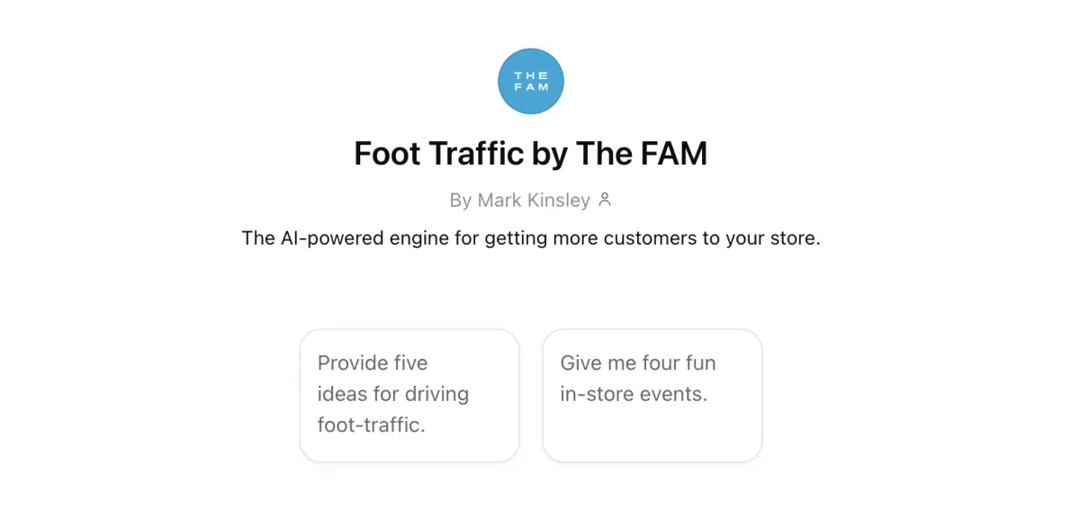Click the word FAM inside the logo
Viewport: 1080px width, 518px height.
point(531,87)
